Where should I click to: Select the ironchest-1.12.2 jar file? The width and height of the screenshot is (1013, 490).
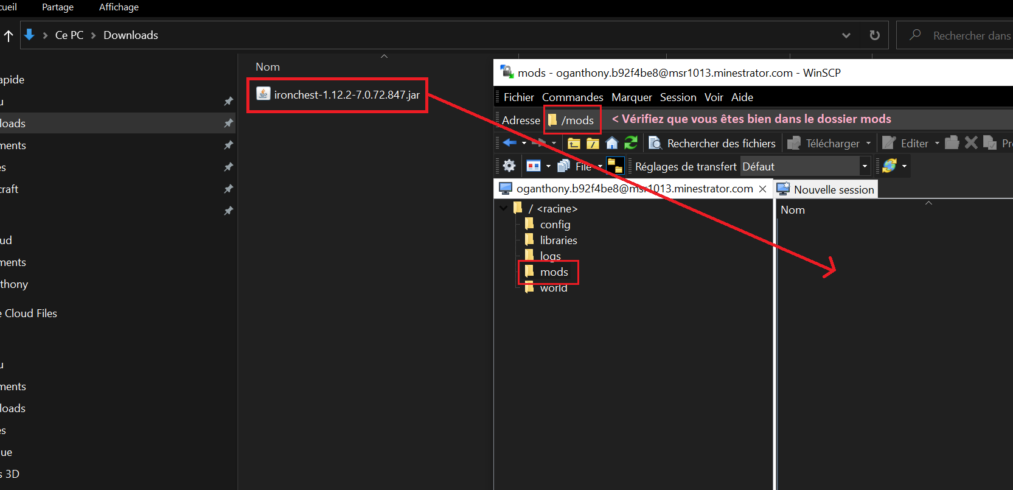[339, 94]
